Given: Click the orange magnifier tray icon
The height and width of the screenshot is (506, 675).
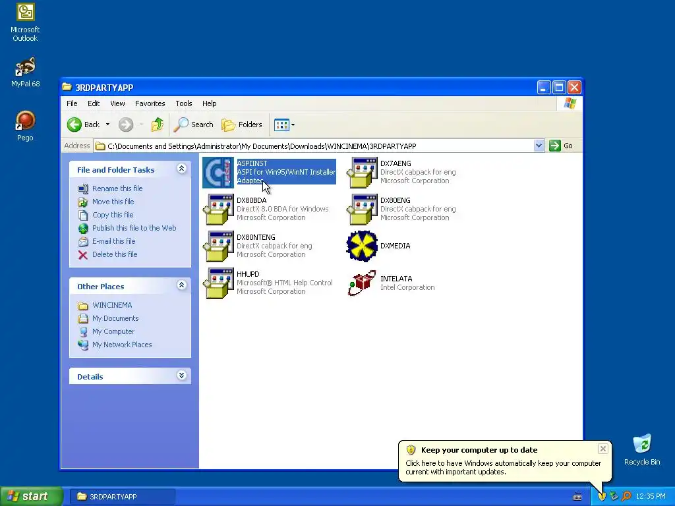Looking at the screenshot, I should [x=626, y=497].
